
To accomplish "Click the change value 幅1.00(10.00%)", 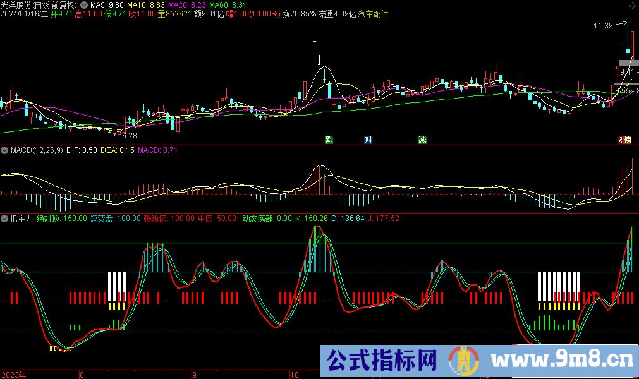I will pyautogui.click(x=253, y=14).
